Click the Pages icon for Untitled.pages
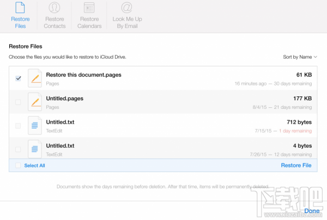 point(35,102)
